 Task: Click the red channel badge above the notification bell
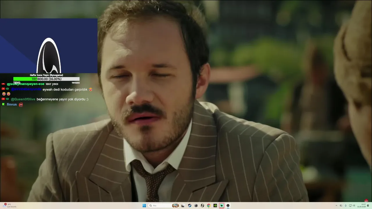366,201
